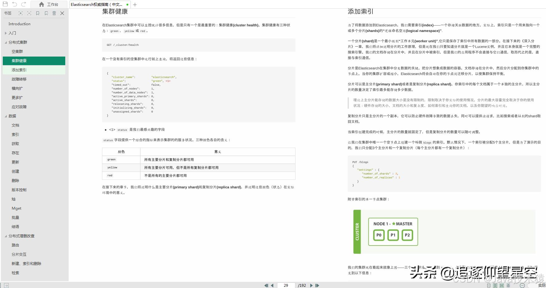Select the Elasticsearch权威指南 document tab

(x=95, y=4)
